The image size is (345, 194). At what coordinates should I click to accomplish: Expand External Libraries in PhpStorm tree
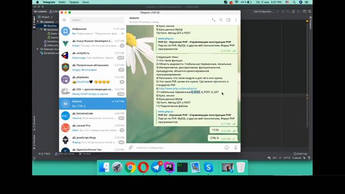(38, 49)
